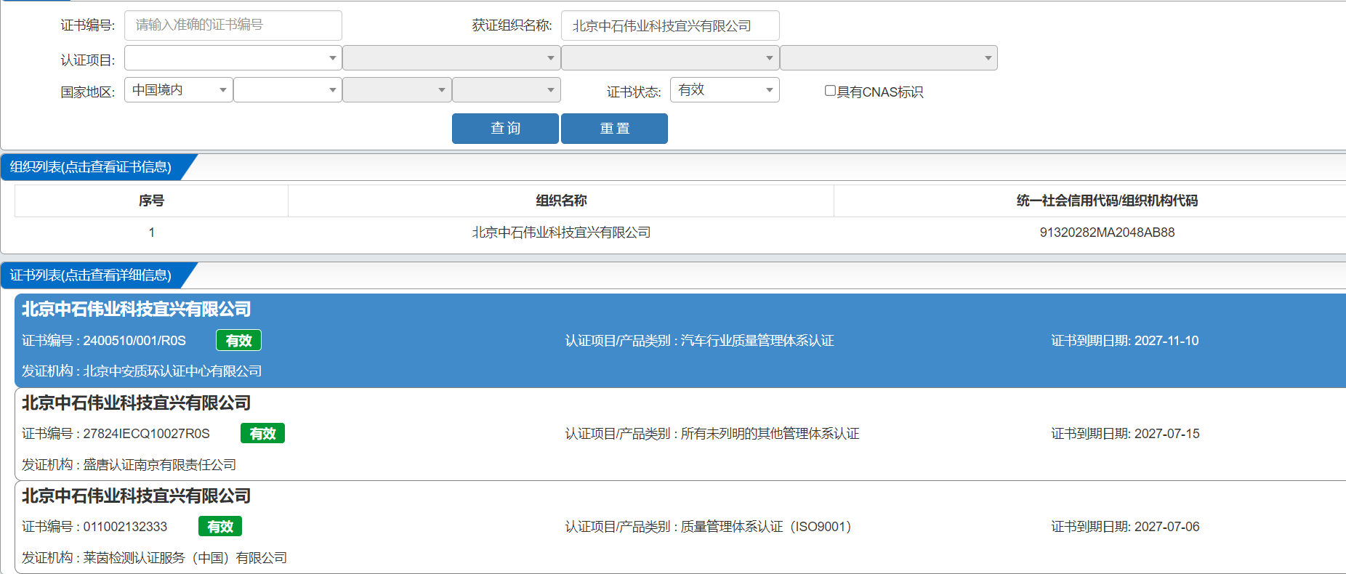Click 有效 badge of certificate 011002132333

(220, 526)
